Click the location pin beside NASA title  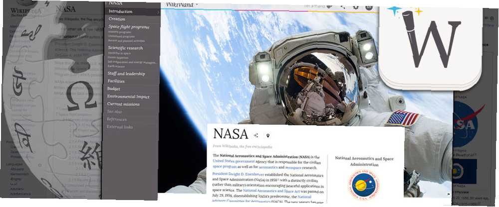[267, 136]
